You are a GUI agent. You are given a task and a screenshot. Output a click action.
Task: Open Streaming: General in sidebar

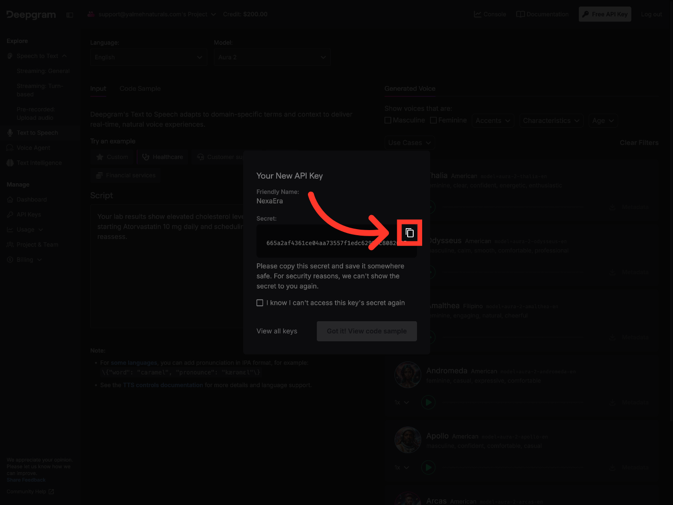tap(43, 71)
